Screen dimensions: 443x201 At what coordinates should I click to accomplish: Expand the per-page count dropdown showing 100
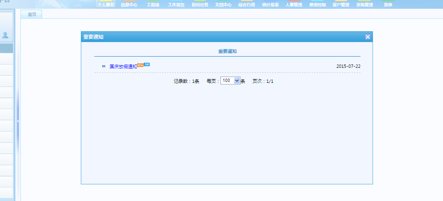237,81
